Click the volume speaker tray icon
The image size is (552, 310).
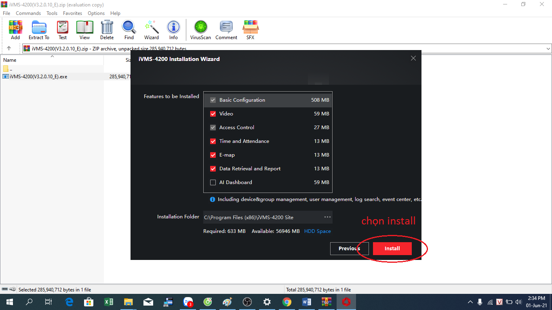click(519, 302)
